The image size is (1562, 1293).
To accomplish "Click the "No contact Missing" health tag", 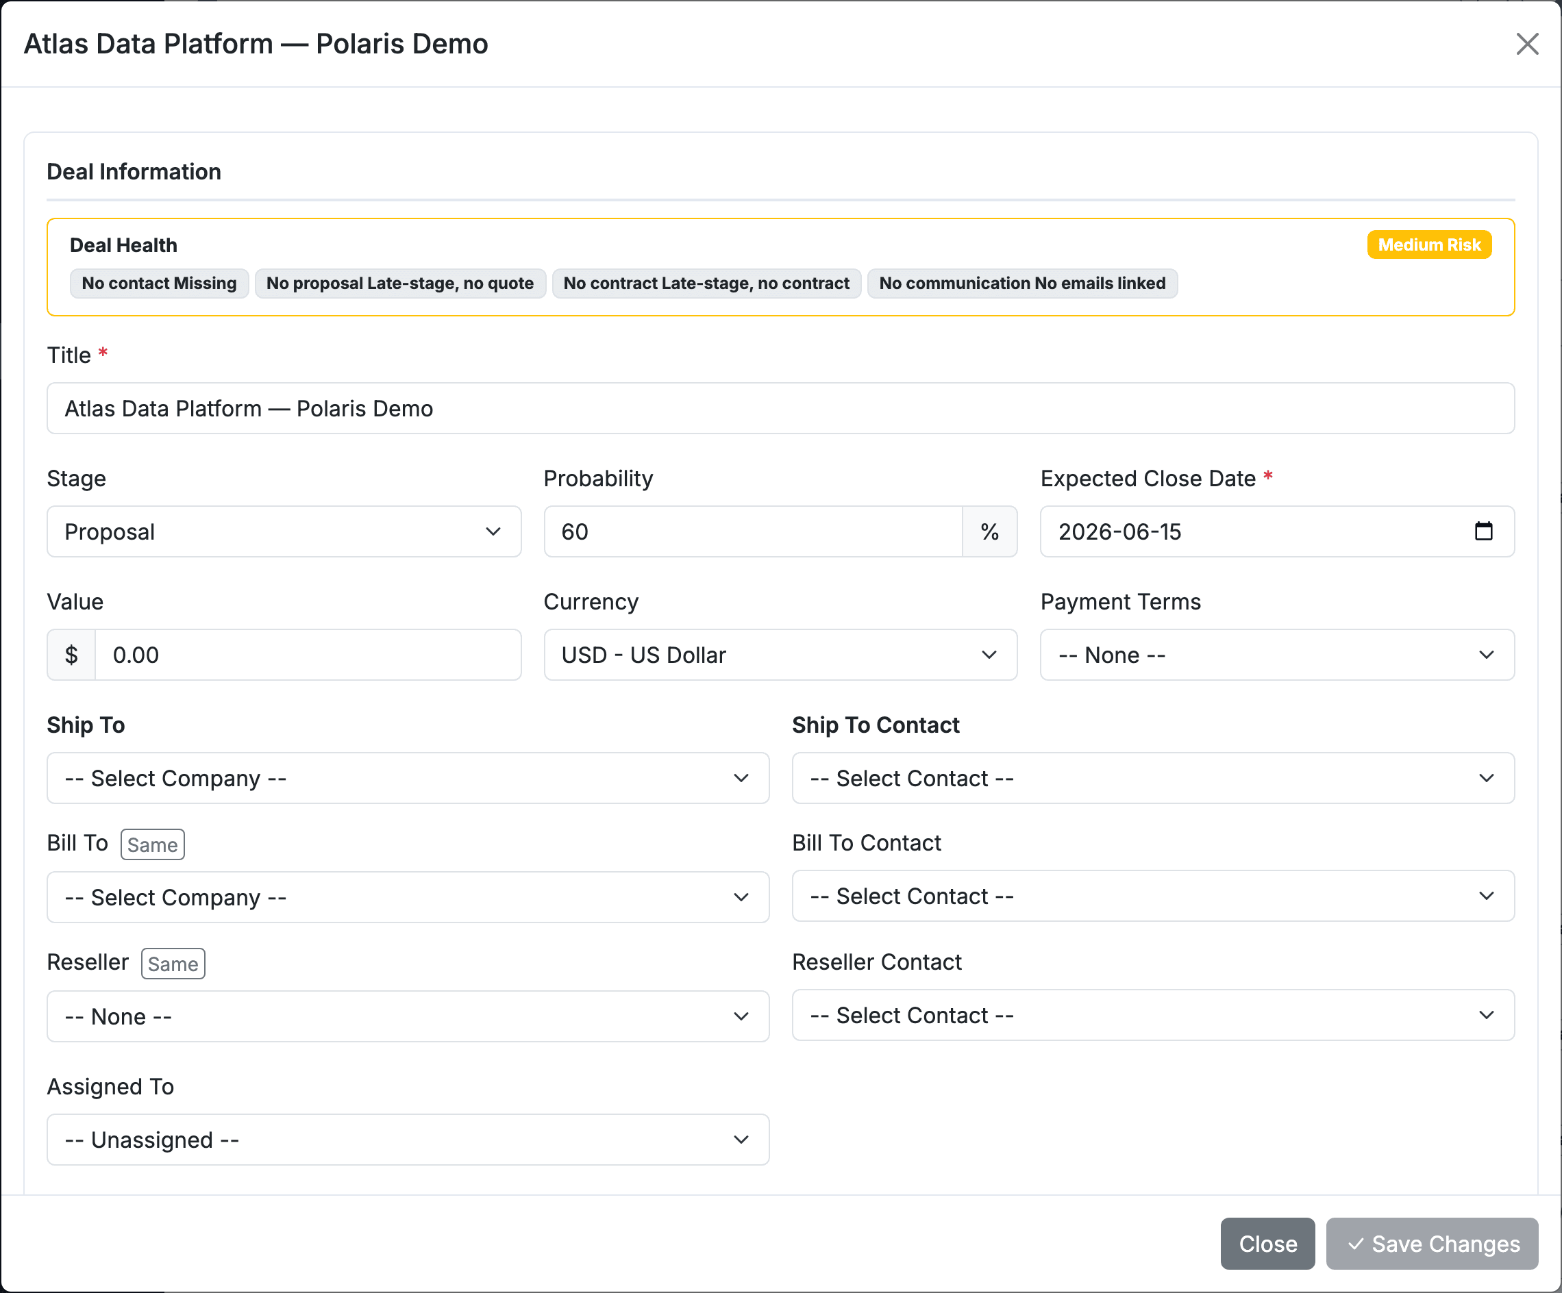I will 159,284.
